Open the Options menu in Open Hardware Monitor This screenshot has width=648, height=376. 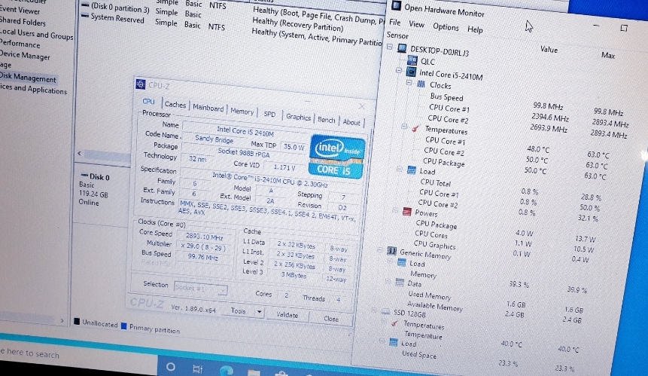[x=446, y=27]
